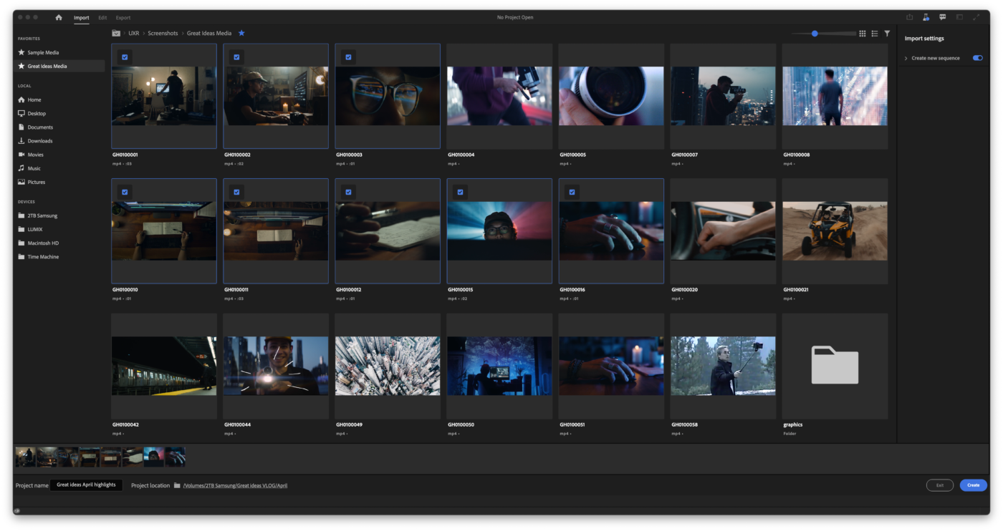
Task: Click the Exit button
Action: coord(939,484)
